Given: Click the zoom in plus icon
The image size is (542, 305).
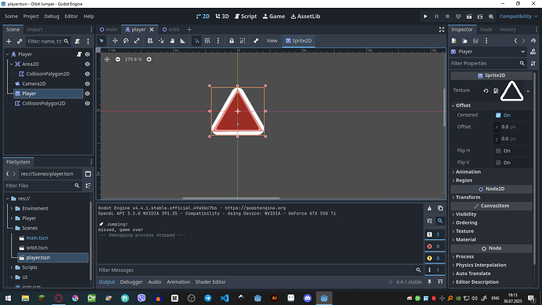Looking at the screenshot, I should coord(149,60).
